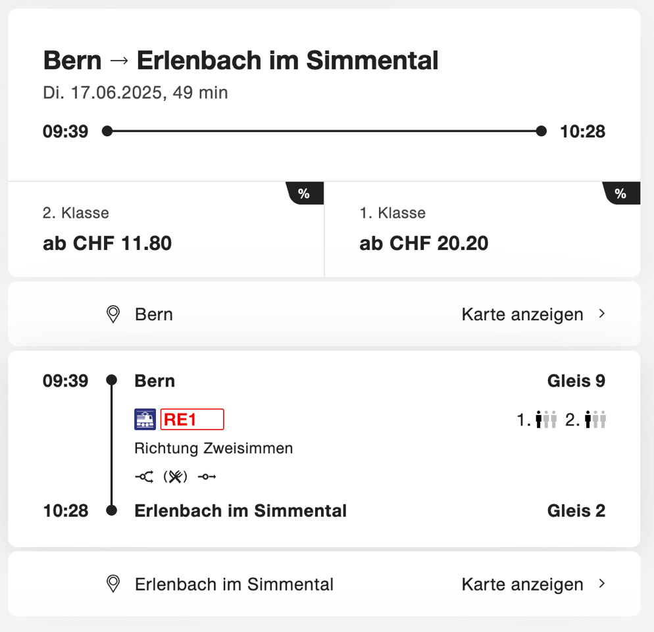Click the final small route arrow icon

[207, 477]
